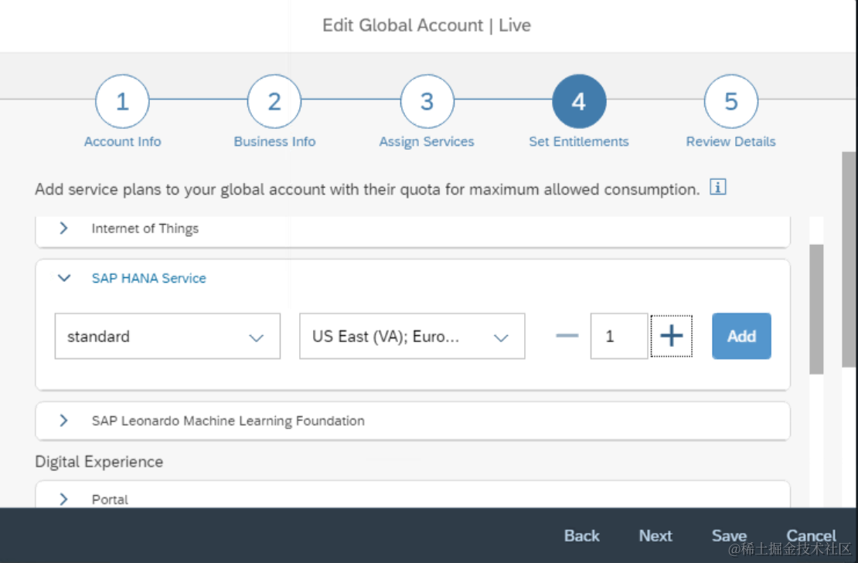Open the standard plan dropdown
The height and width of the screenshot is (563, 858).
click(168, 336)
